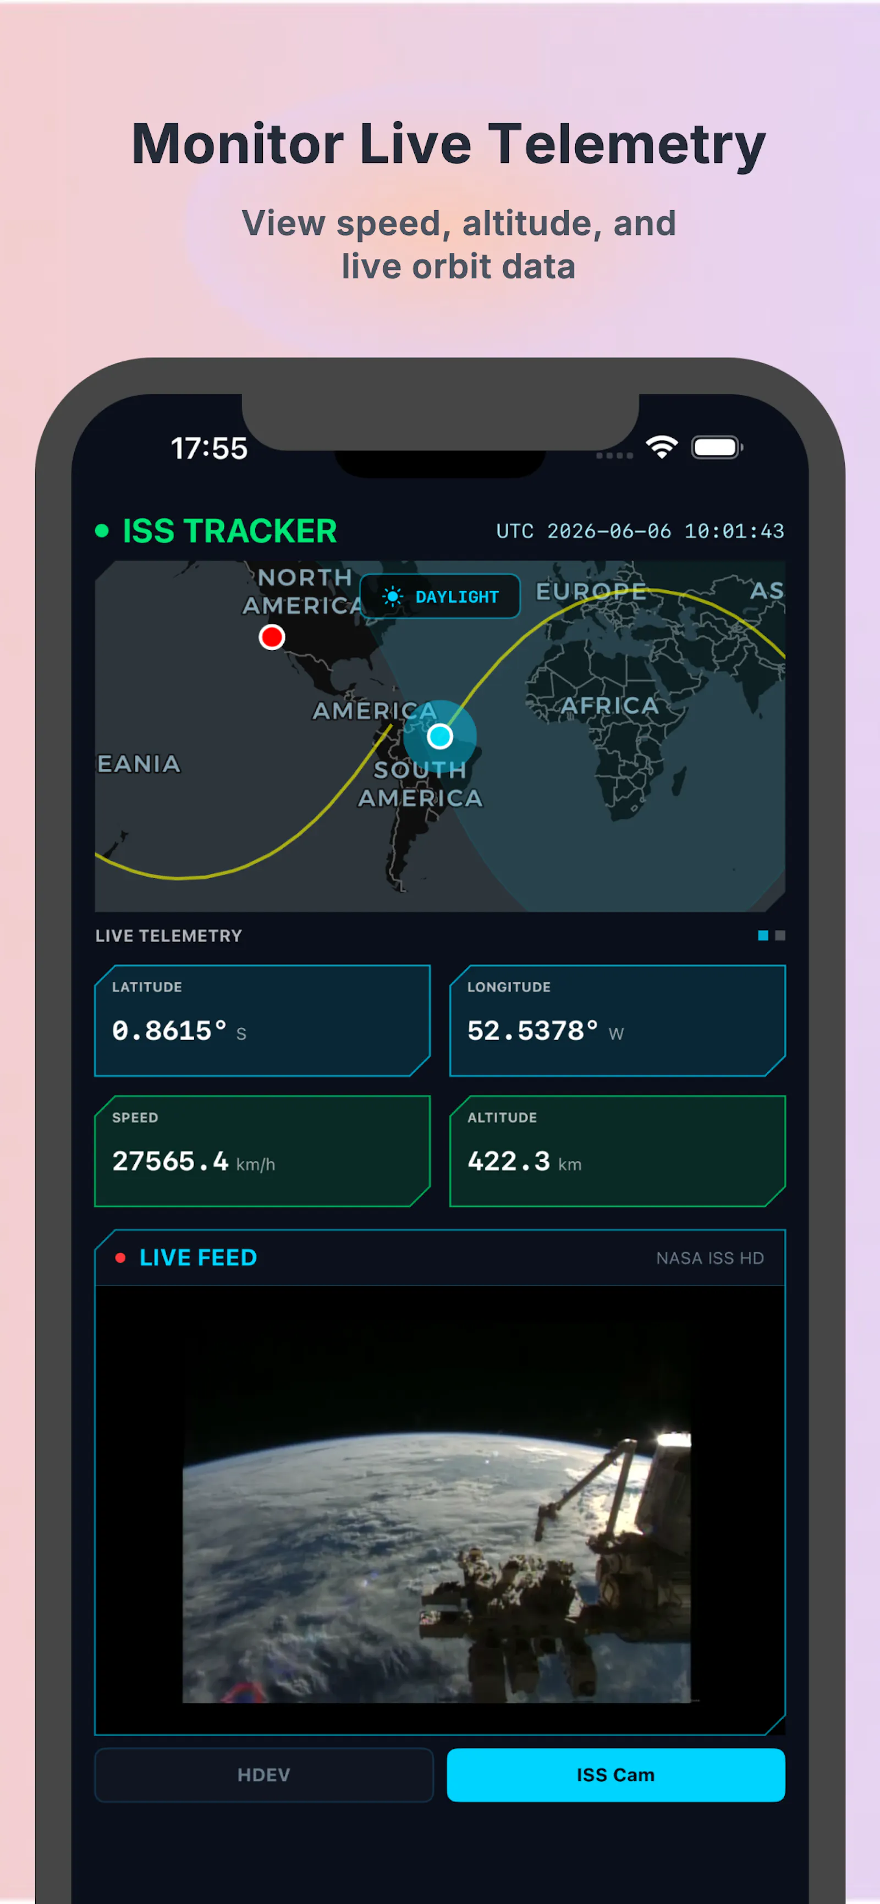880x1904 pixels.
Task: Tap the ISS live video feed
Action: point(439,1509)
